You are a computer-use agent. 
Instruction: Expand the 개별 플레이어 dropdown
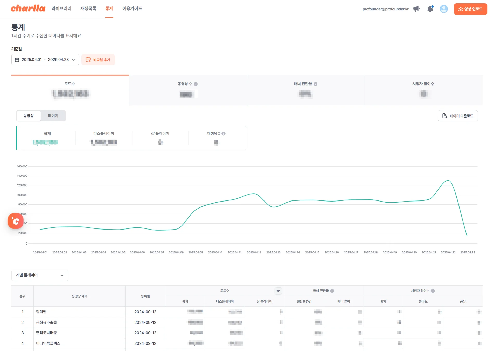click(40, 275)
